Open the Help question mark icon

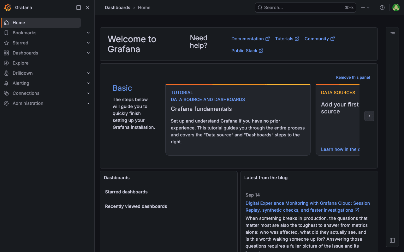point(382,8)
